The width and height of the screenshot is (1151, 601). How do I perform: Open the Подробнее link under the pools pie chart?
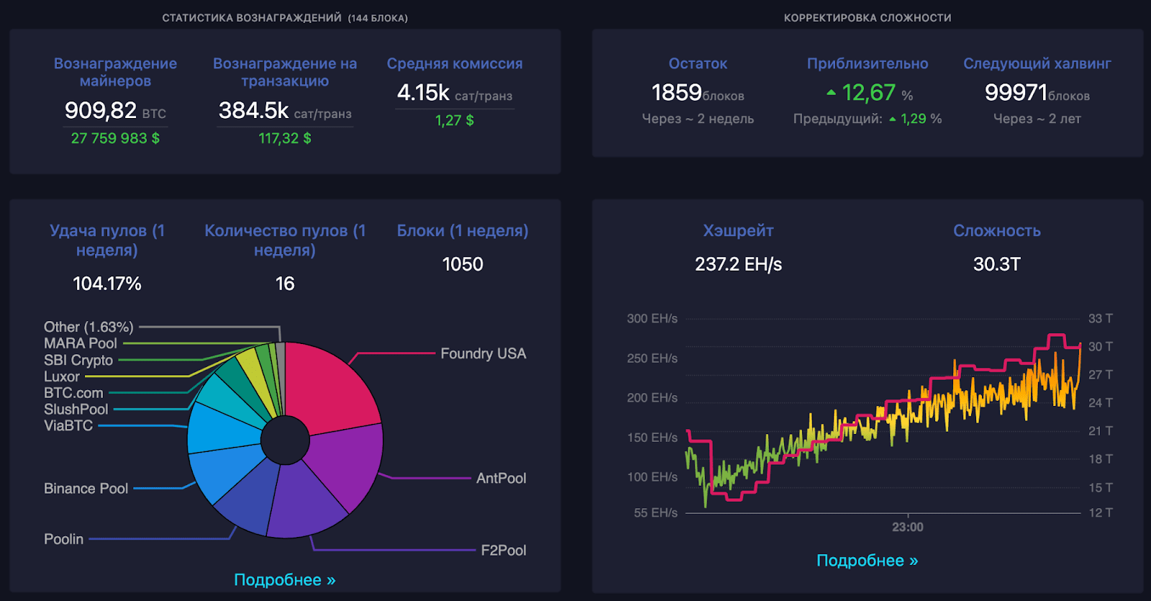coord(285,580)
